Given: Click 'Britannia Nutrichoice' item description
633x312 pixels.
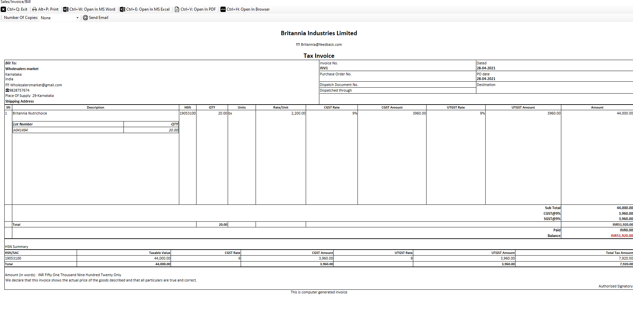Looking at the screenshot, I should tap(30, 113).
